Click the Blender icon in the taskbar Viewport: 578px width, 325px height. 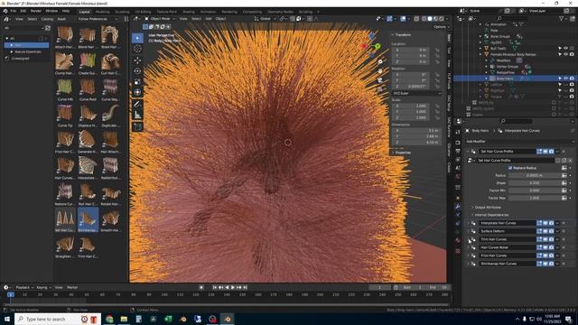tap(228, 319)
